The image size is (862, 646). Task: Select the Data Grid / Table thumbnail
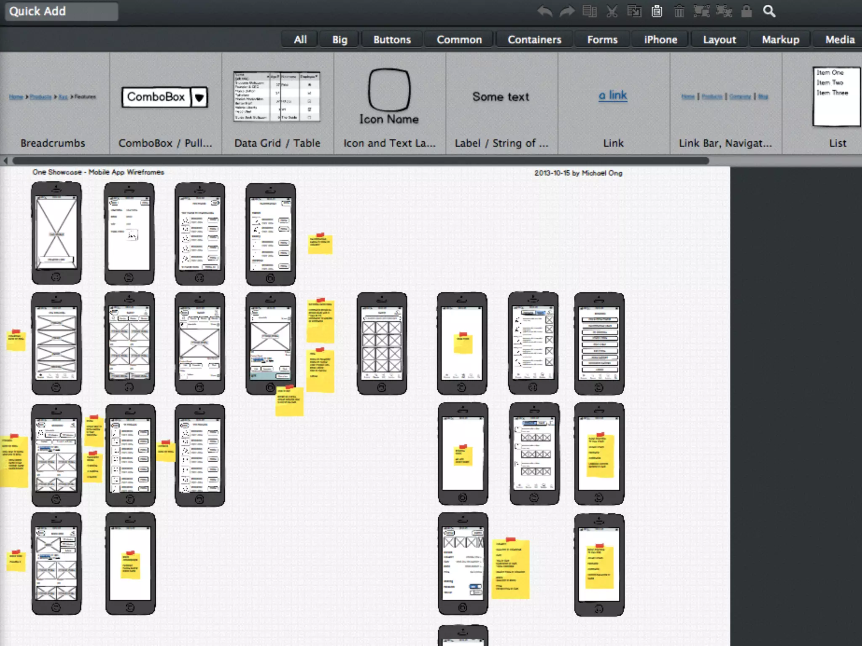click(x=277, y=97)
